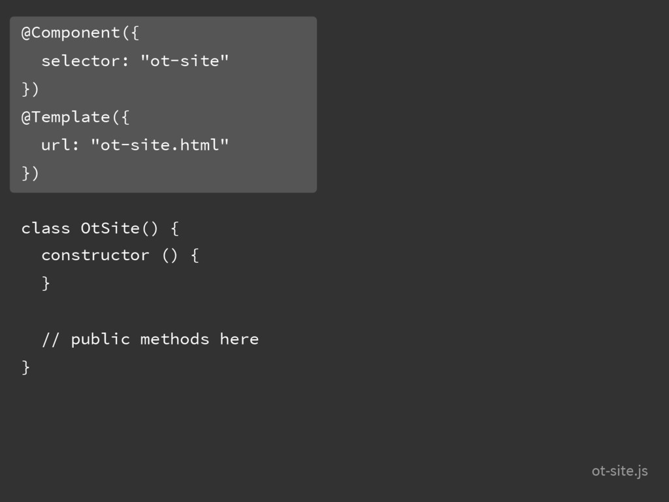Viewport: 669px width, 502px height.
Task: Click the word "url" in the Template block
Action: click(56, 145)
